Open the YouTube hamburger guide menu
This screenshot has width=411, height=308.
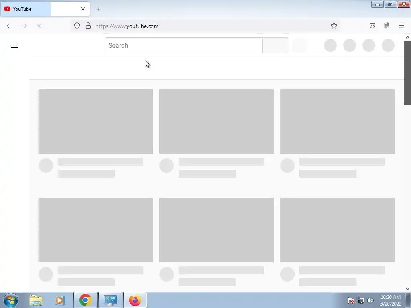(14, 45)
